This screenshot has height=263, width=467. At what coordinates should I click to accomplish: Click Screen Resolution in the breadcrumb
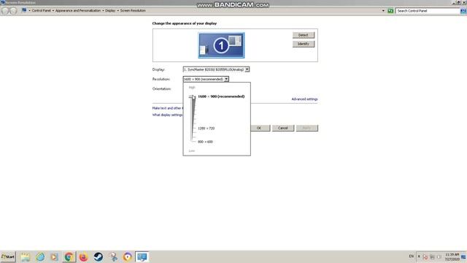coord(133,10)
